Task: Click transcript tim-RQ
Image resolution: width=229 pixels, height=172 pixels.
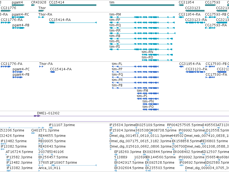Action: pos(142,28)
